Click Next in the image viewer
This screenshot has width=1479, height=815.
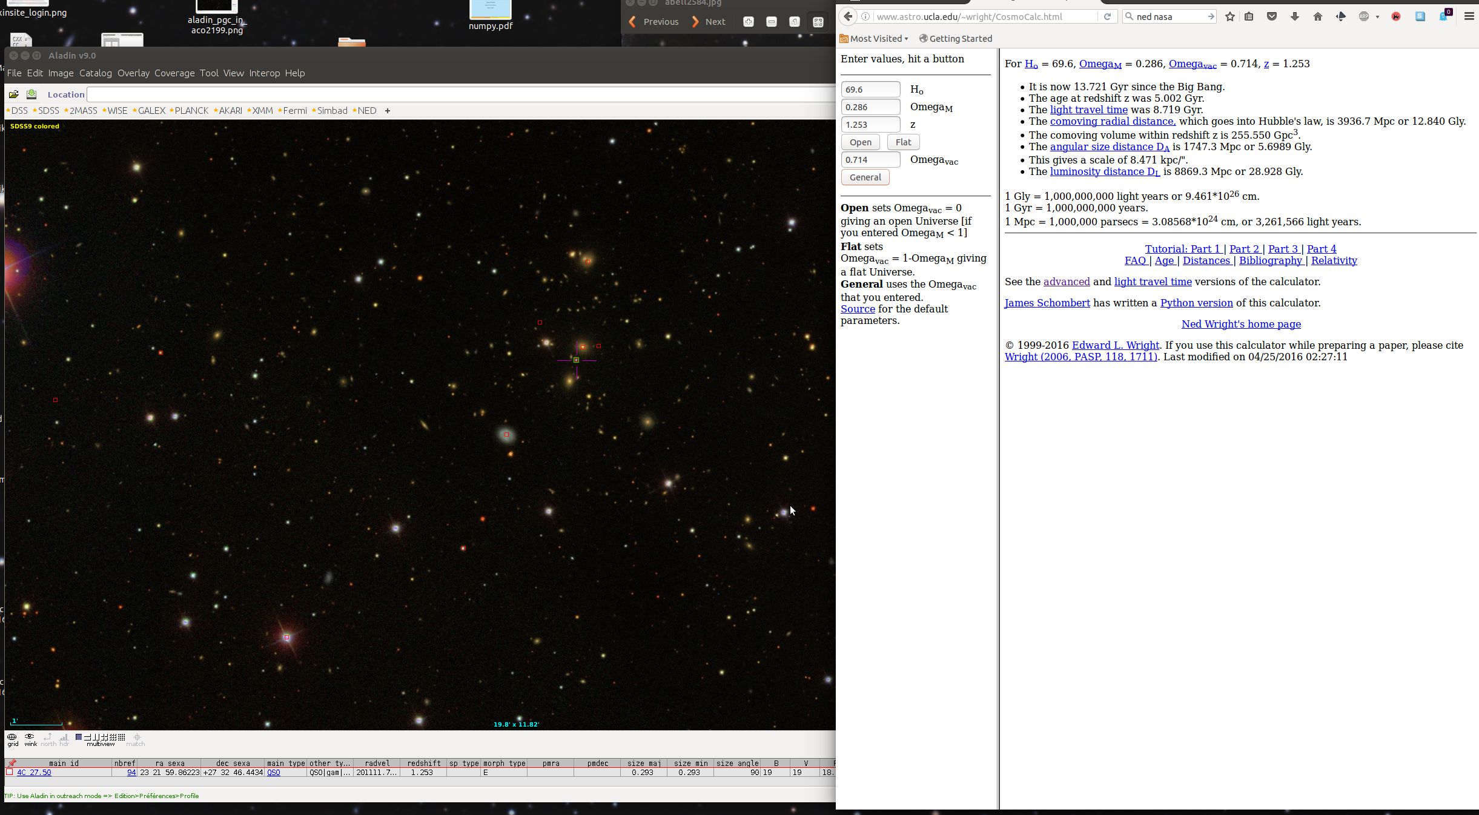click(708, 22)
